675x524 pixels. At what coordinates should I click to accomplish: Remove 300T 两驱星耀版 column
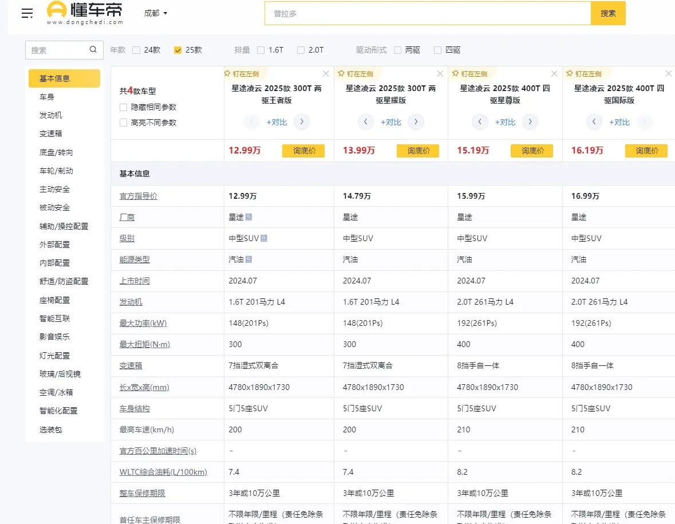click(x=440, y=74)
